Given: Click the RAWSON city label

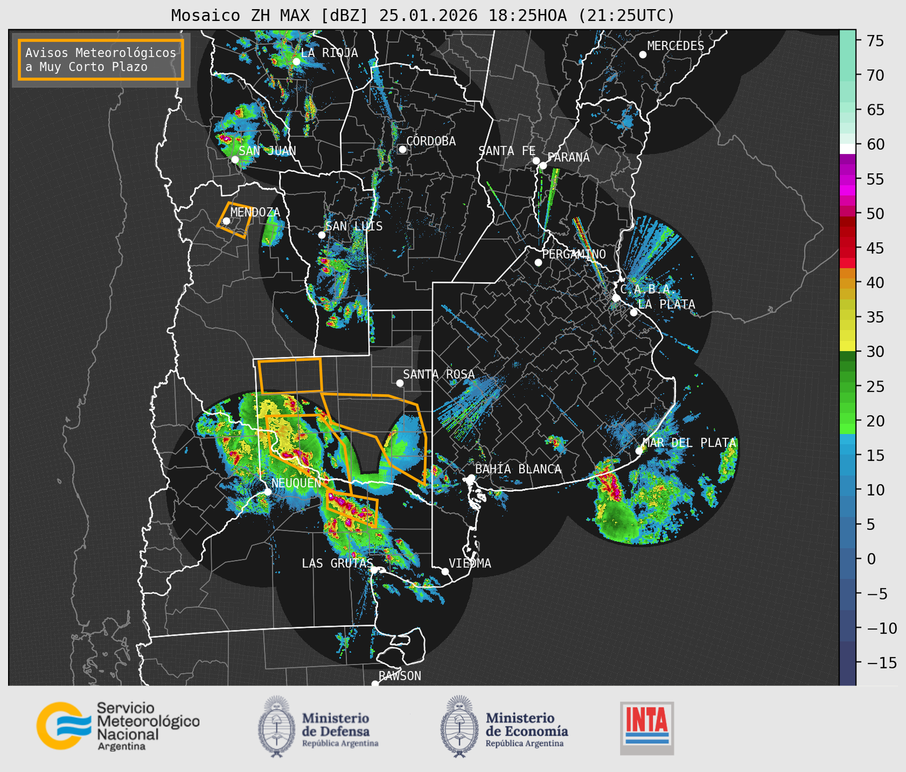Looking at the screenshot, I should tap(400, 676).
